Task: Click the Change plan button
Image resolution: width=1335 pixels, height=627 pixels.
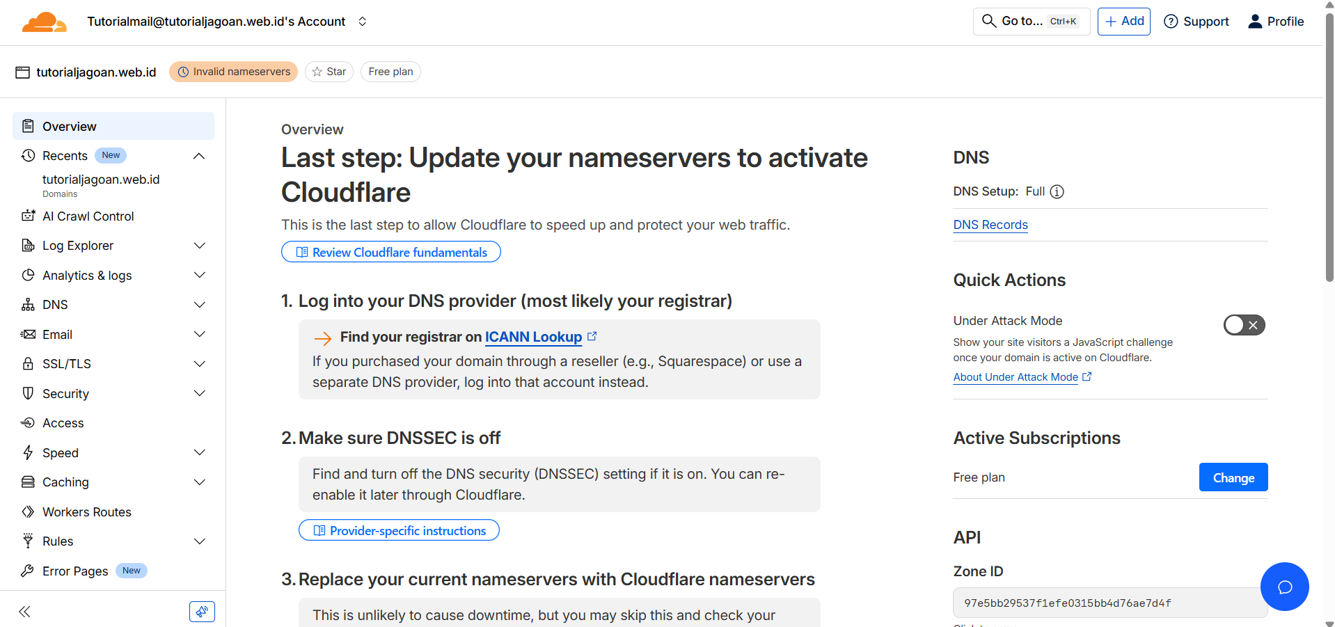Action: (x=1232, y=477)
